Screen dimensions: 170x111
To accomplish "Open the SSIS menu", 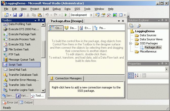I will 77,9.
